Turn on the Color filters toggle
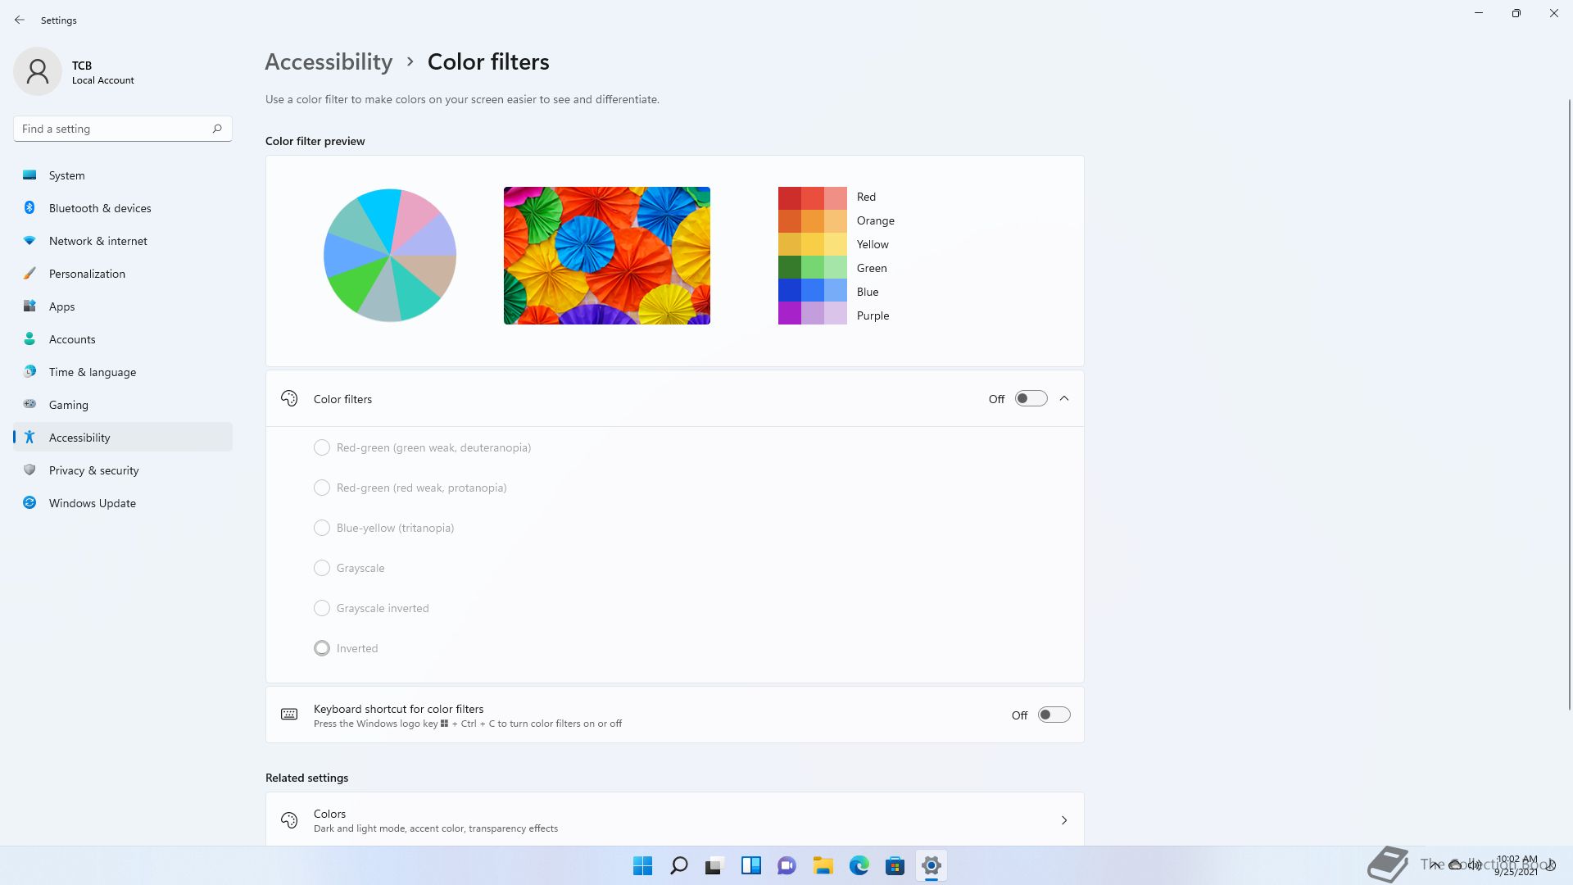This screenshot has width=1573, height=885. tap(1031, 398)
